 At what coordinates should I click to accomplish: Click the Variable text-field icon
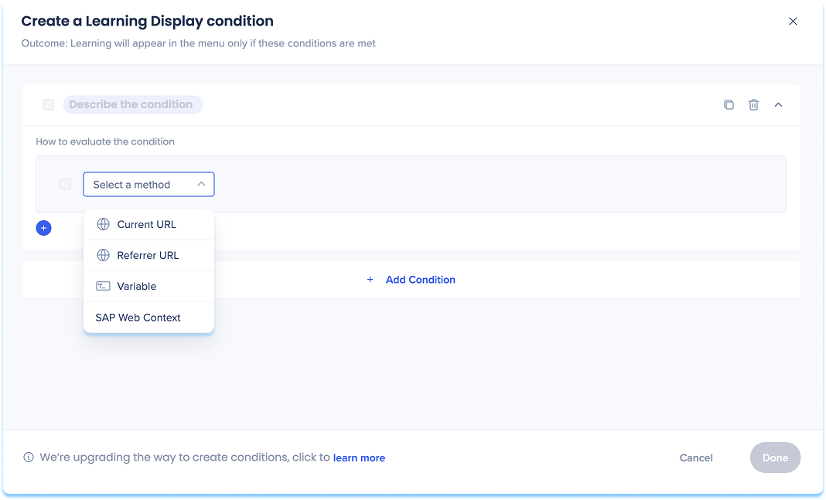point(103,286)
